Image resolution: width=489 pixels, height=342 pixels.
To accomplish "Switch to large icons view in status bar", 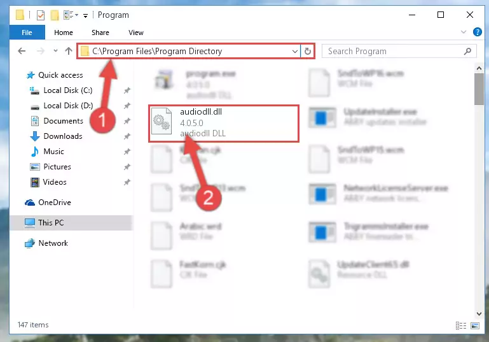I will pyautogui.click(x=475, y=325).
